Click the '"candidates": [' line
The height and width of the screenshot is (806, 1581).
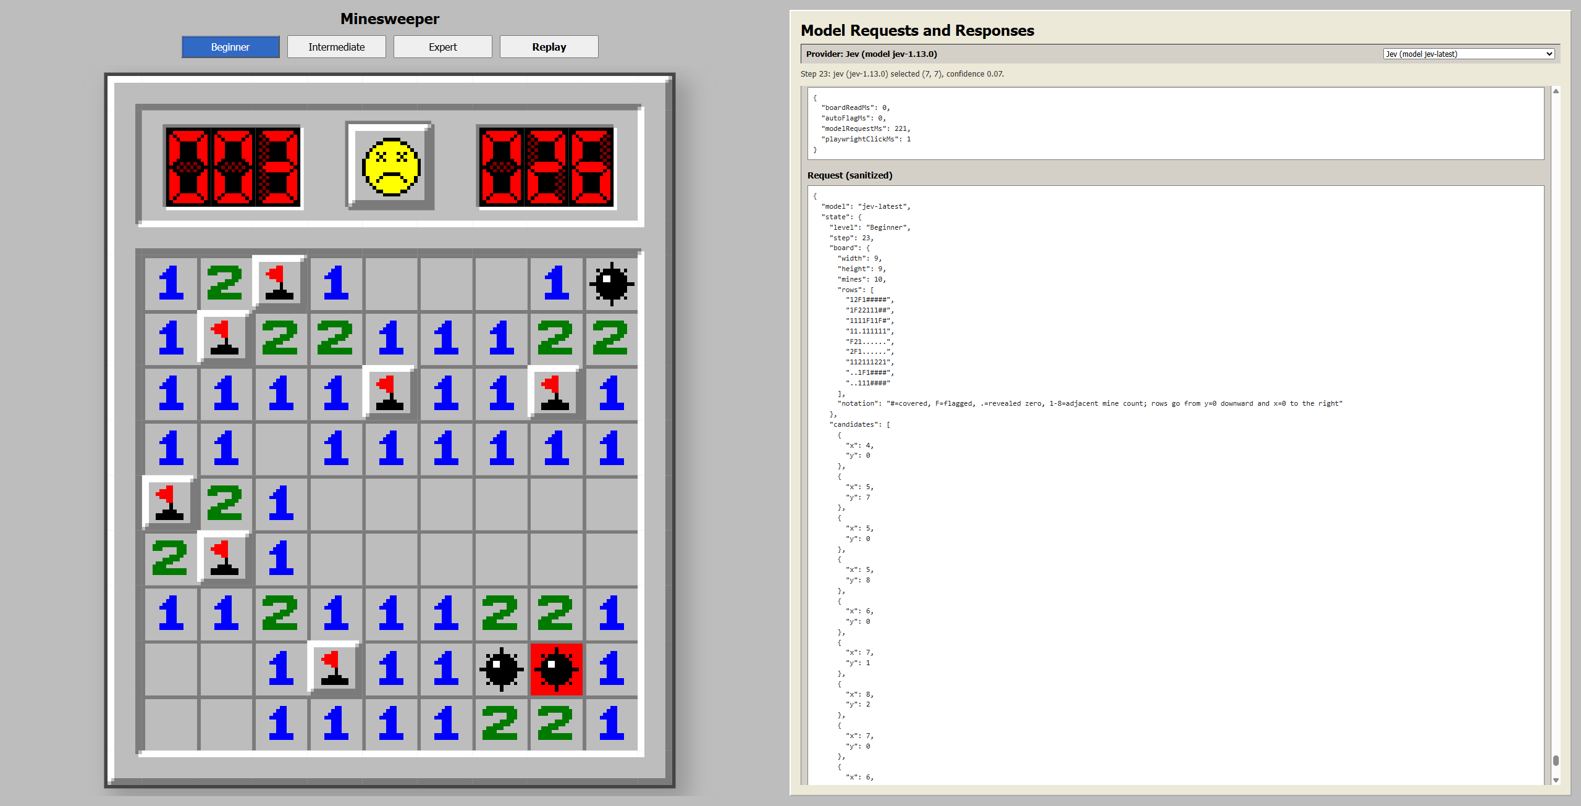(860, 424)
